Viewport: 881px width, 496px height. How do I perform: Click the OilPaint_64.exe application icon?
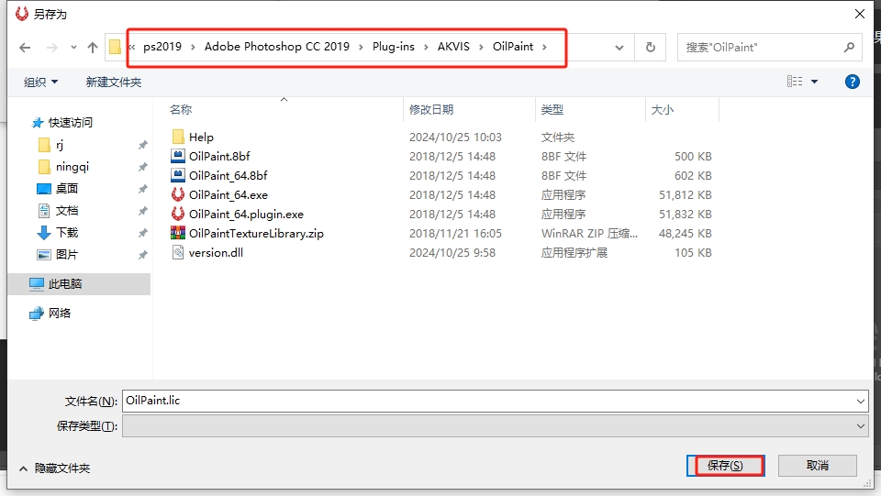178,194
